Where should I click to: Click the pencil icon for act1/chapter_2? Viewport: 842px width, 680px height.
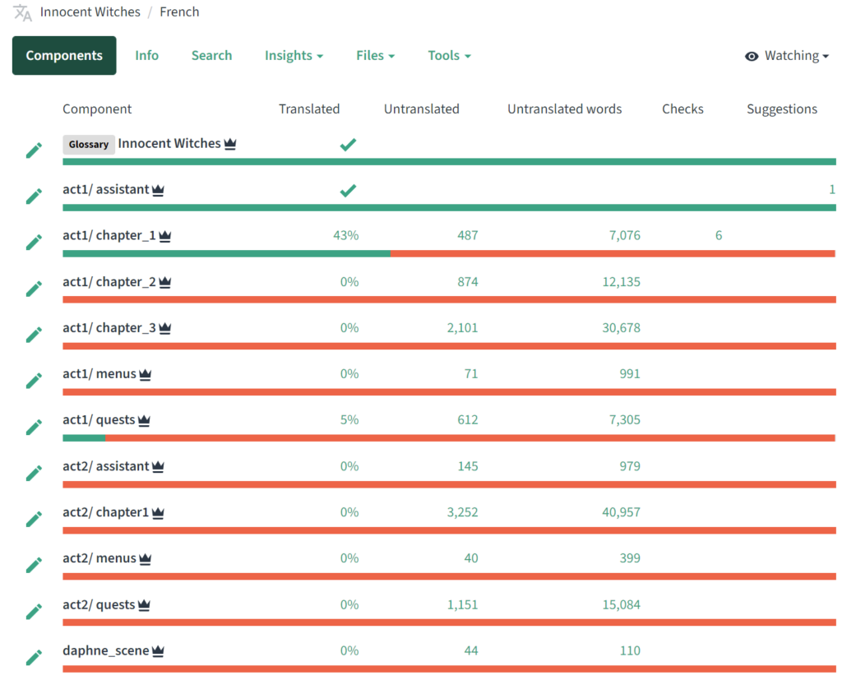click(x=34, y=289)
